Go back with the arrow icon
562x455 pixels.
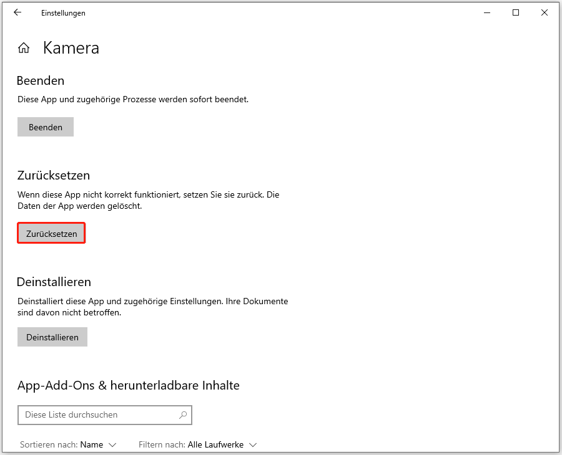pos(17,12)
